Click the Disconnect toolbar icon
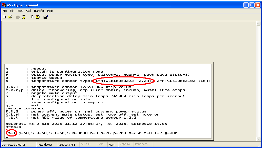The height and width of the screenshot is (160, 262). coord(24,17)
